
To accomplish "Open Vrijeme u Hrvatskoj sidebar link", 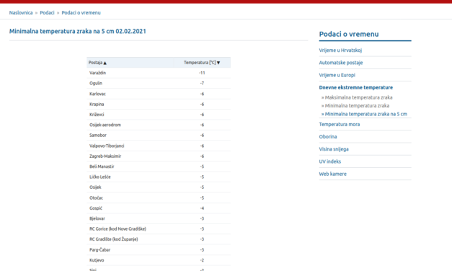I will tap(340, 50).
